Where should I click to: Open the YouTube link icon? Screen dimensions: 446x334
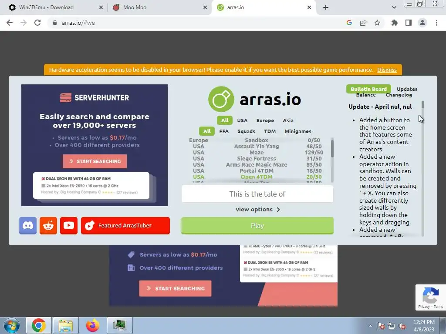tap(69, 226)
